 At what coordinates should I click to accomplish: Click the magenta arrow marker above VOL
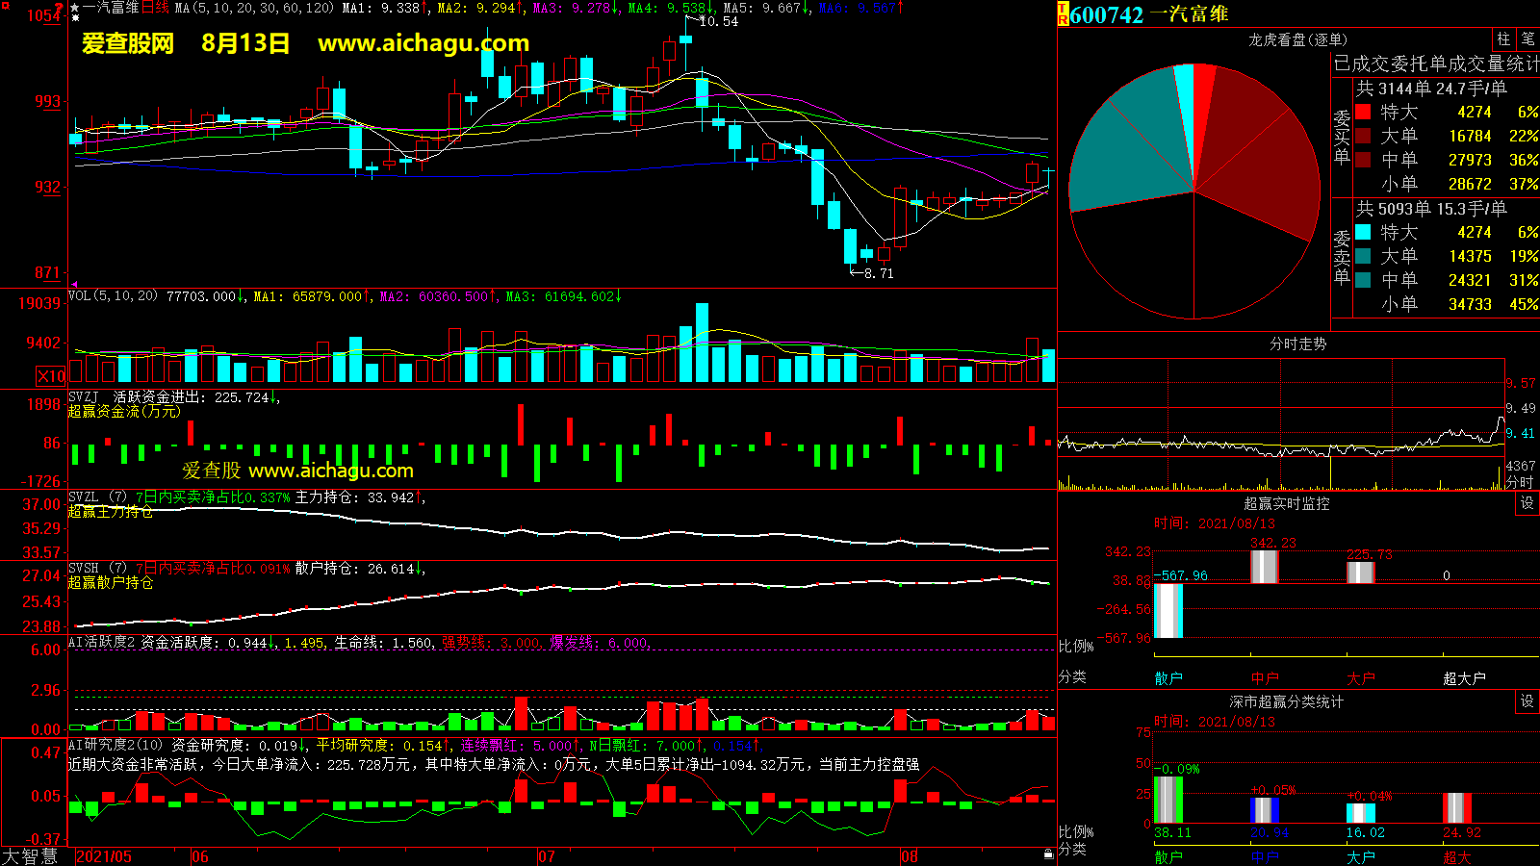pos(74,285)
